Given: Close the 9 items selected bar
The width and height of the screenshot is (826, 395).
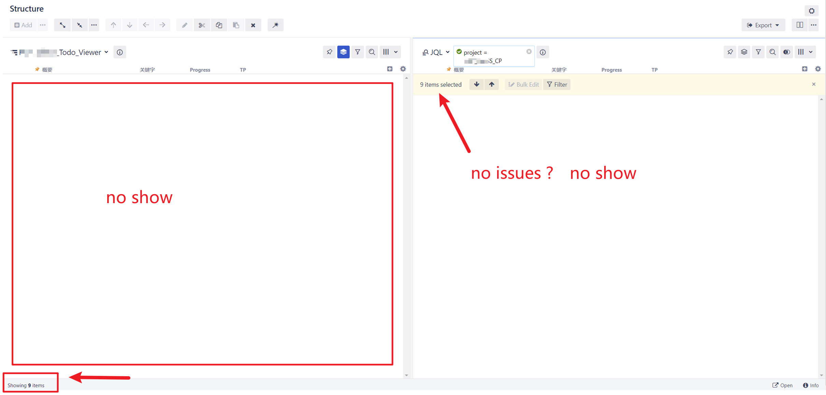Looking at the screenshot, I should click(814, 84).
